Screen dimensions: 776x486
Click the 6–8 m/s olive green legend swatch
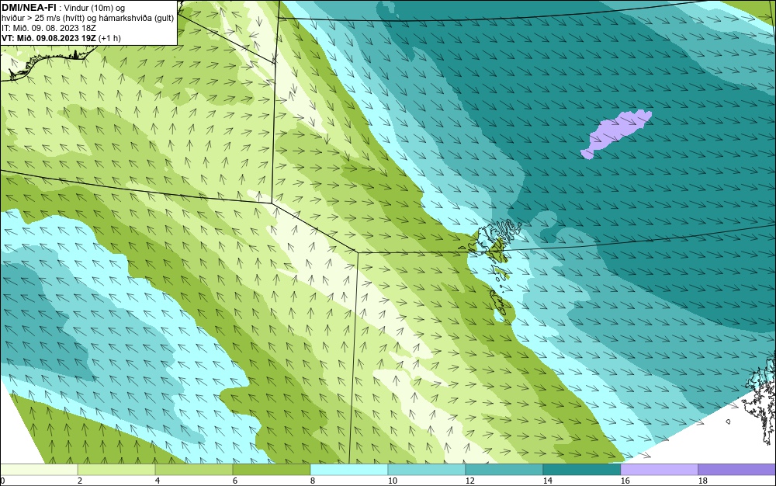(x=271, y=469)
